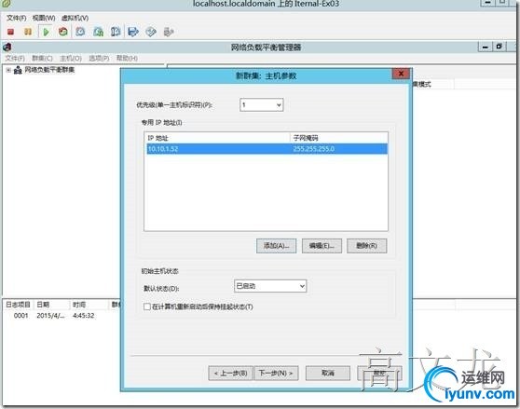
Task: Open the 文件(F) menu in NLB manager
Action: (15, 59)
